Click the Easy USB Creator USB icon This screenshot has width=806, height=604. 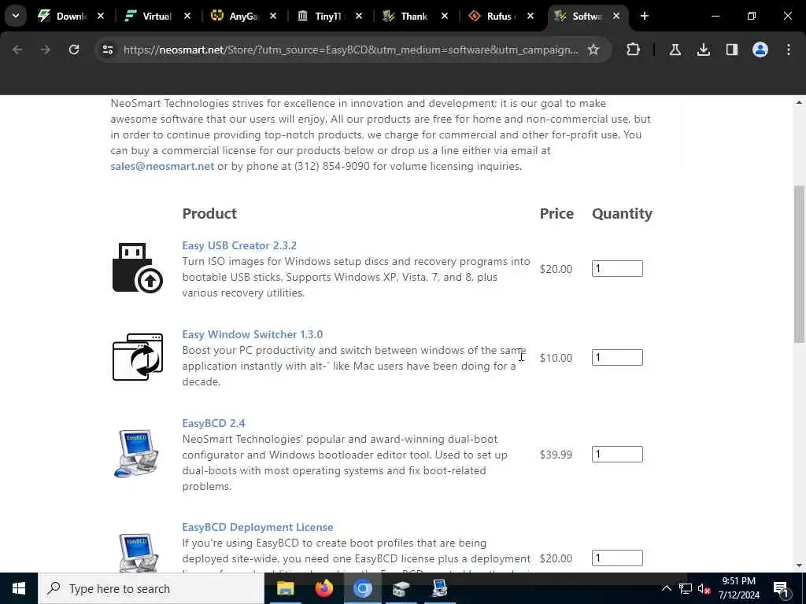point(137,268)
